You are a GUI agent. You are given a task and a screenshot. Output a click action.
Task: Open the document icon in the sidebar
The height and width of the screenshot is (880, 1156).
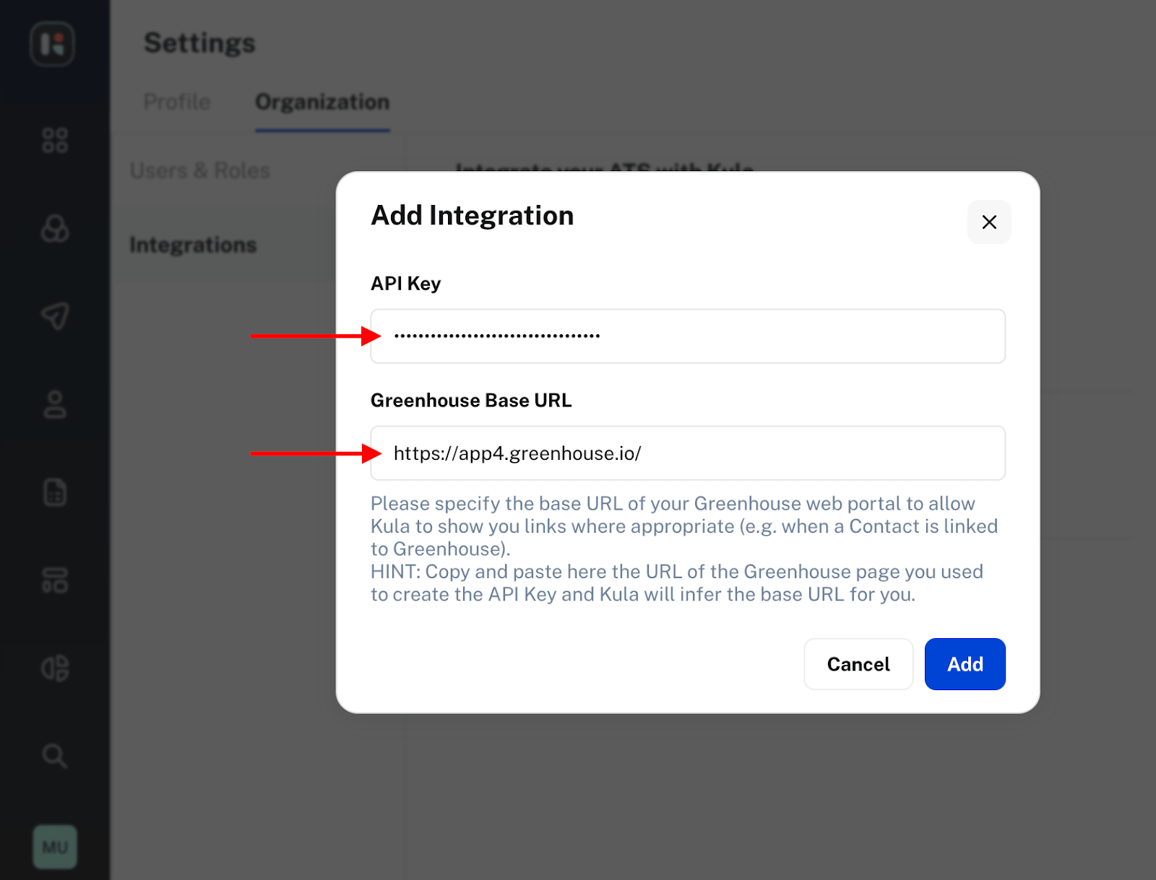[55, 492]
